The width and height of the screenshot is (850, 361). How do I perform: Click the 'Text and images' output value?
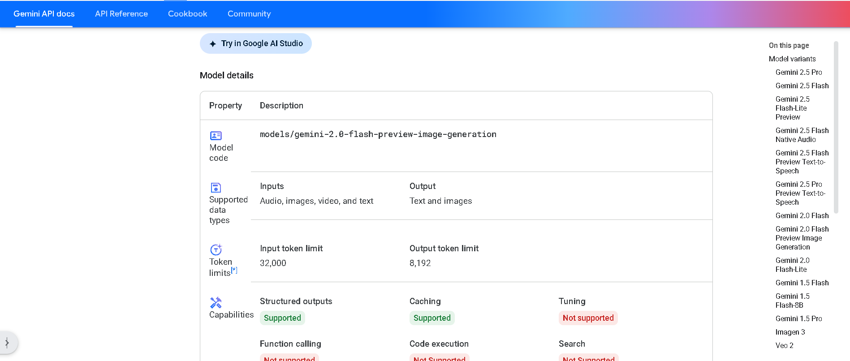tap(441, 201)
